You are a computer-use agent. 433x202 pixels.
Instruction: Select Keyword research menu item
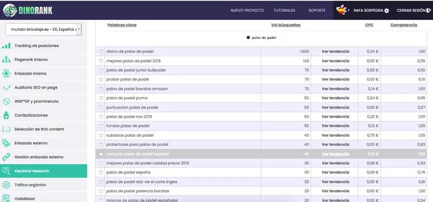click(43, 171)
